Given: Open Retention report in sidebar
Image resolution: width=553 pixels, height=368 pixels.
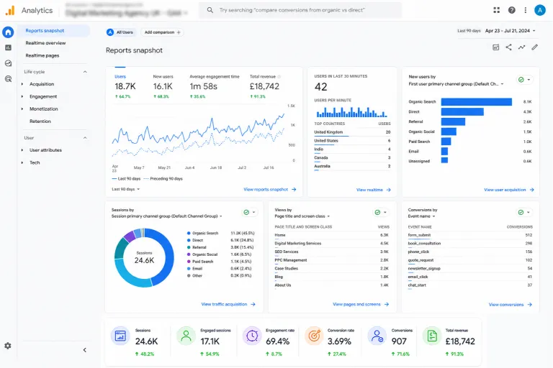Looking at the screenshot, I should pos(40,121).
